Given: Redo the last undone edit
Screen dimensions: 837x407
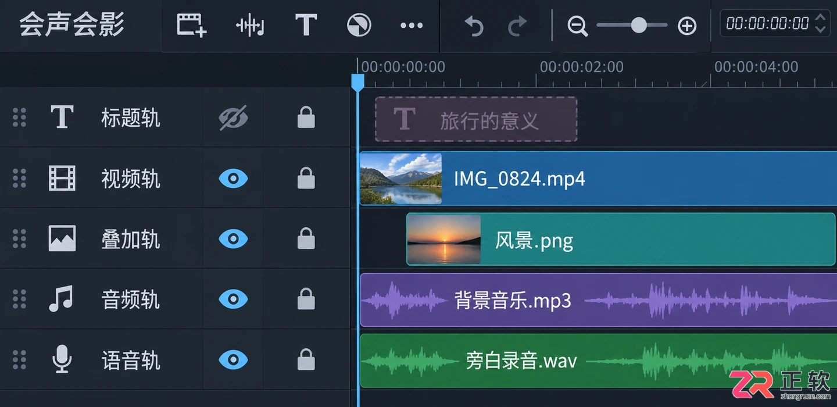Looking at the screenshot, I should point(517,26).
